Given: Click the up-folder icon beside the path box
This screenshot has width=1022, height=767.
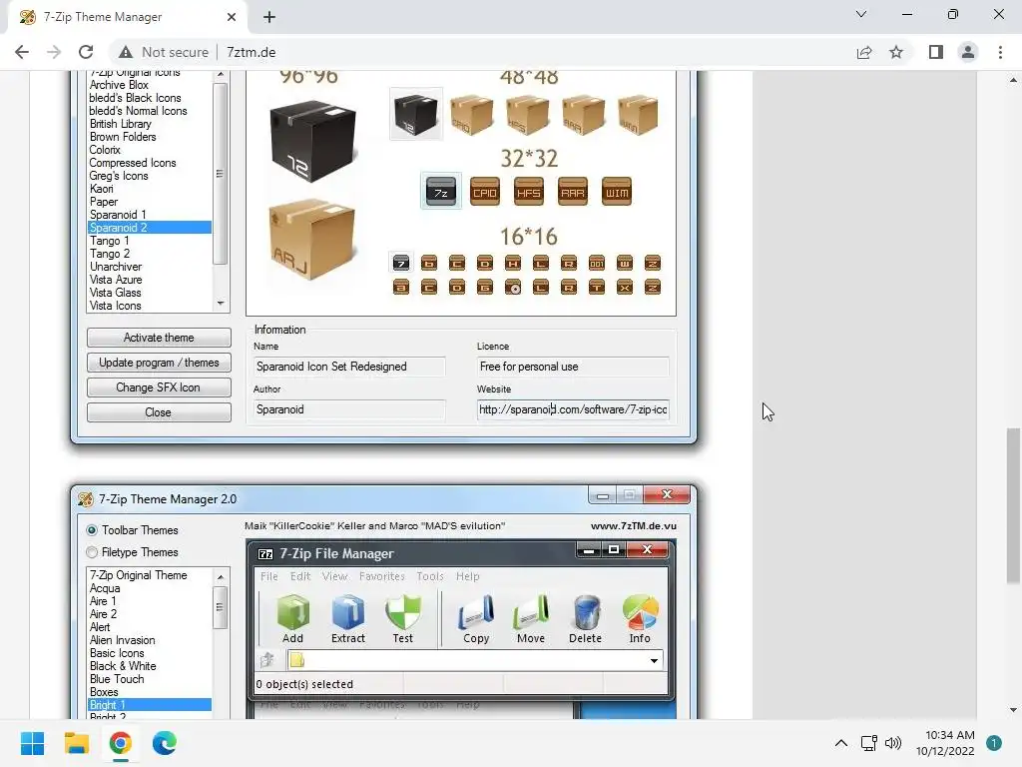Looking at the screenshot, I should click(x=267, y=660).
